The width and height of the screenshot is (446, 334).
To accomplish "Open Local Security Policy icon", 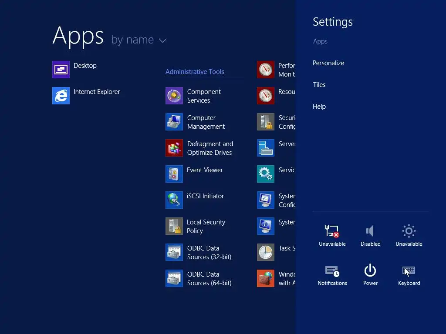I will pyautogui.click(x=174, y=226).
